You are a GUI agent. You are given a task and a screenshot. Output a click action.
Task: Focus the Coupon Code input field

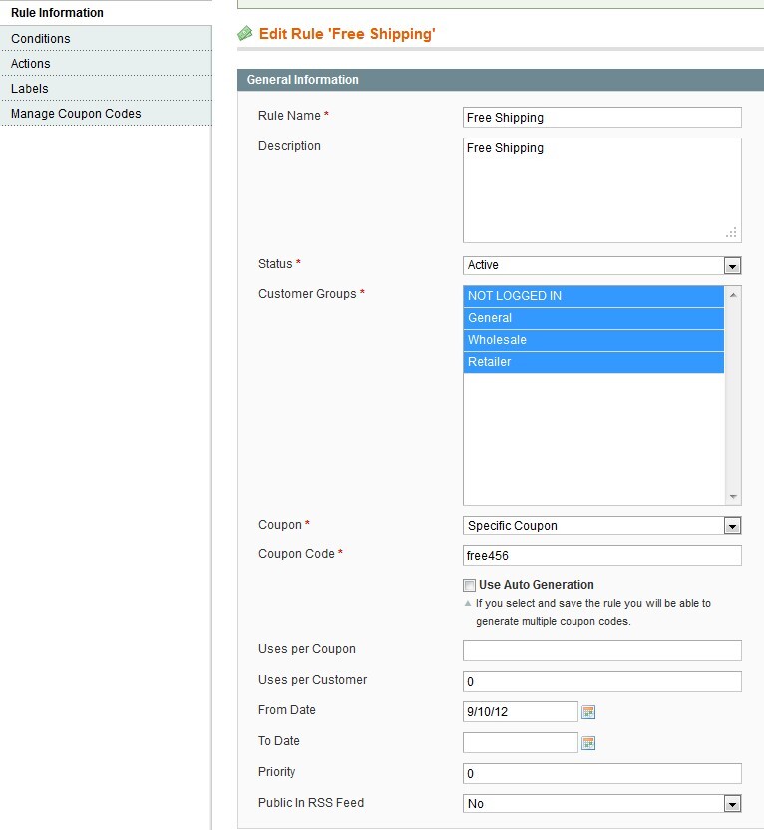click(601, 555)
